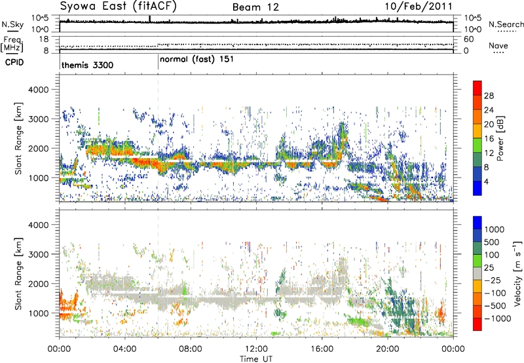This screenshot has height=363, width=524.
Task: Select the power panel's "Slant Range [km]" label
Action: 18,138
